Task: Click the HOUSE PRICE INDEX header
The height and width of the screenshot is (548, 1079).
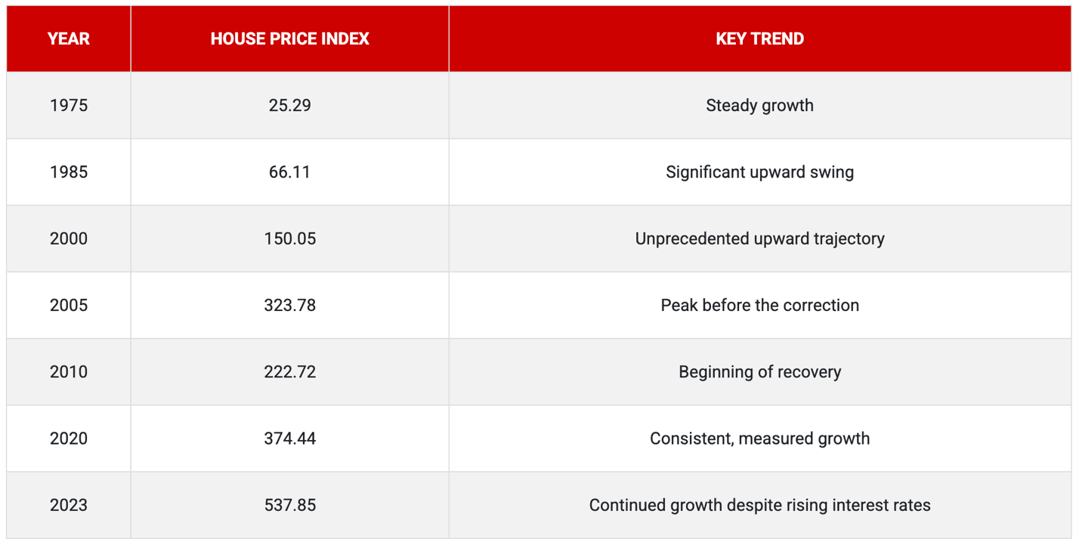Action: point(290,39)
